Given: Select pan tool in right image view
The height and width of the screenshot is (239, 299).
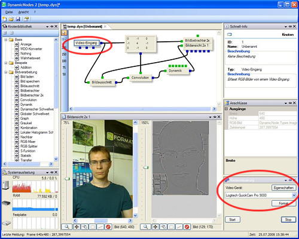Looking at the screenshot, I should point(155,226).
